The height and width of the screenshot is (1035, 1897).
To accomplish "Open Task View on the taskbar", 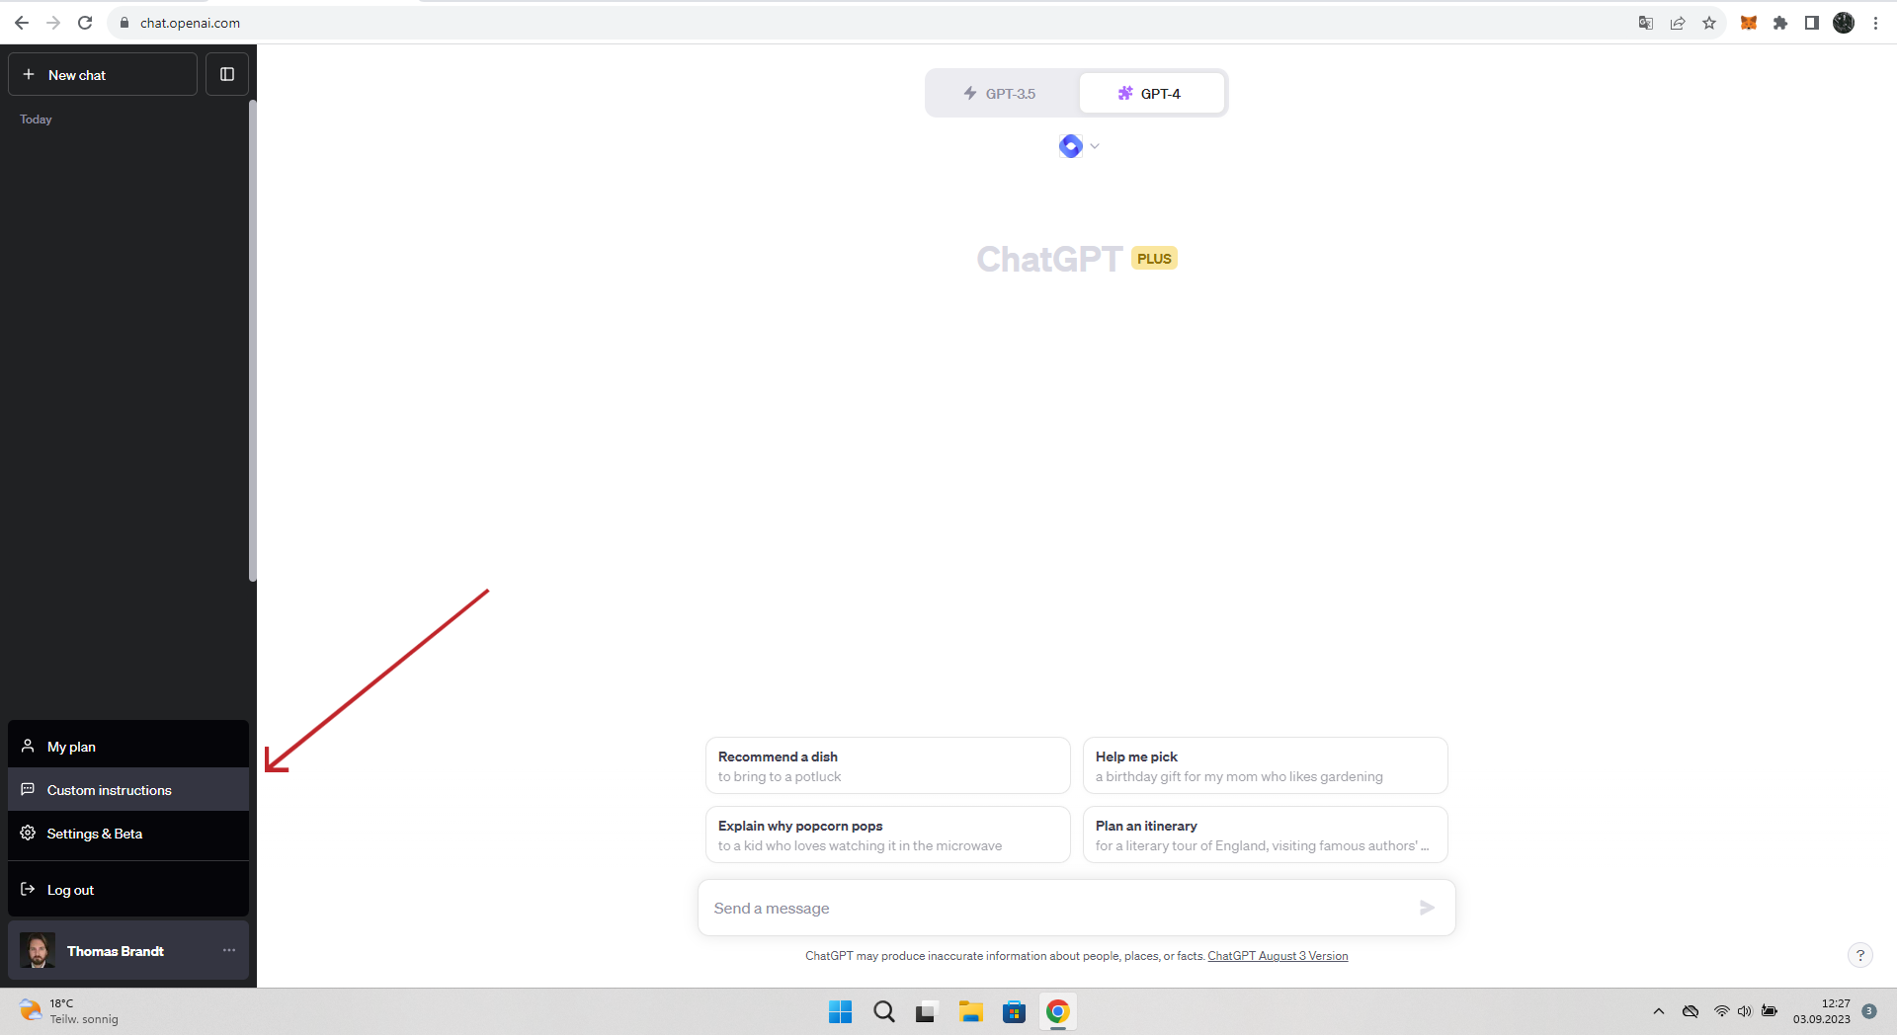I will click(927, 1012).
